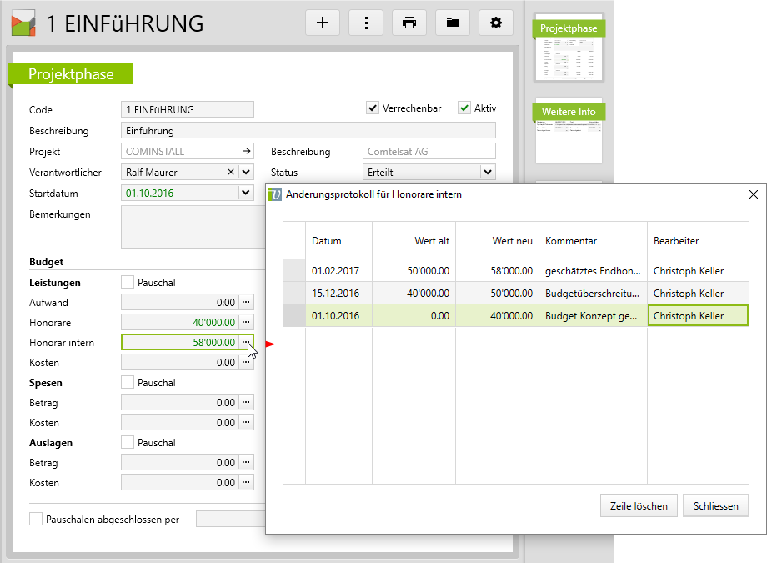Uncheck the Aktiv checkbox
Viewport: 767px width, 563px height.
click(x=464, y=108)
